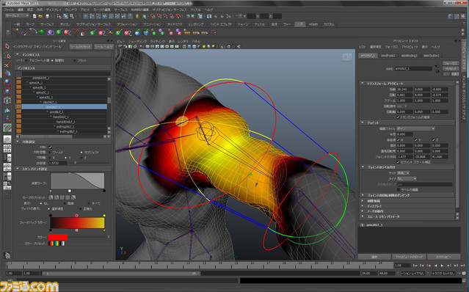
Task: Open the シェーディング viewport menu
Action: pyautogui.click(x=138, y=42)
